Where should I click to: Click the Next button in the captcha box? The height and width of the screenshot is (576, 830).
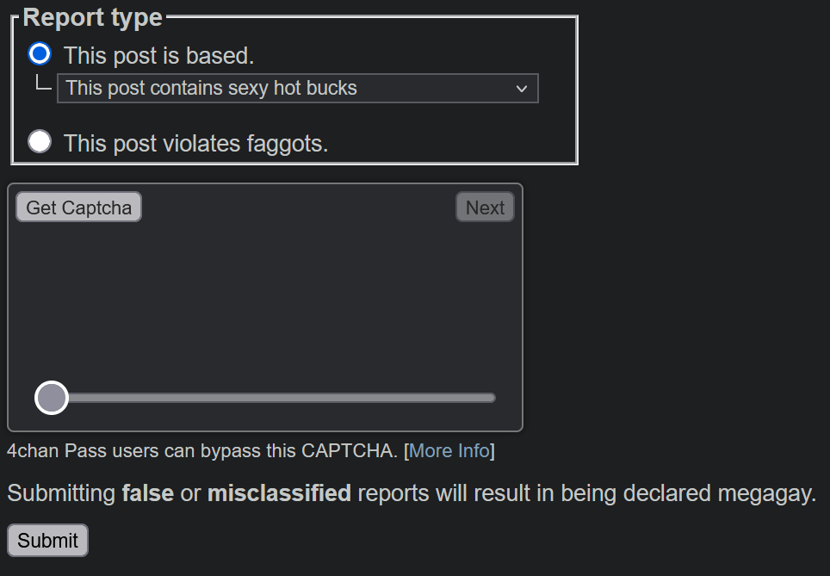pos(485,207)
